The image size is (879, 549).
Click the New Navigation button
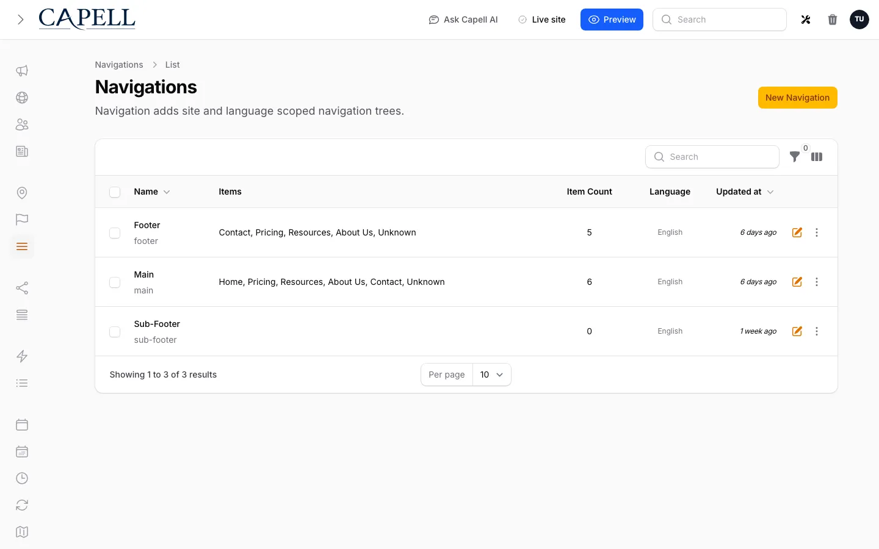[798, 98]
